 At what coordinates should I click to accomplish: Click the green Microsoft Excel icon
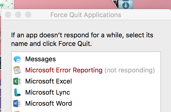(x=17, y=81)
